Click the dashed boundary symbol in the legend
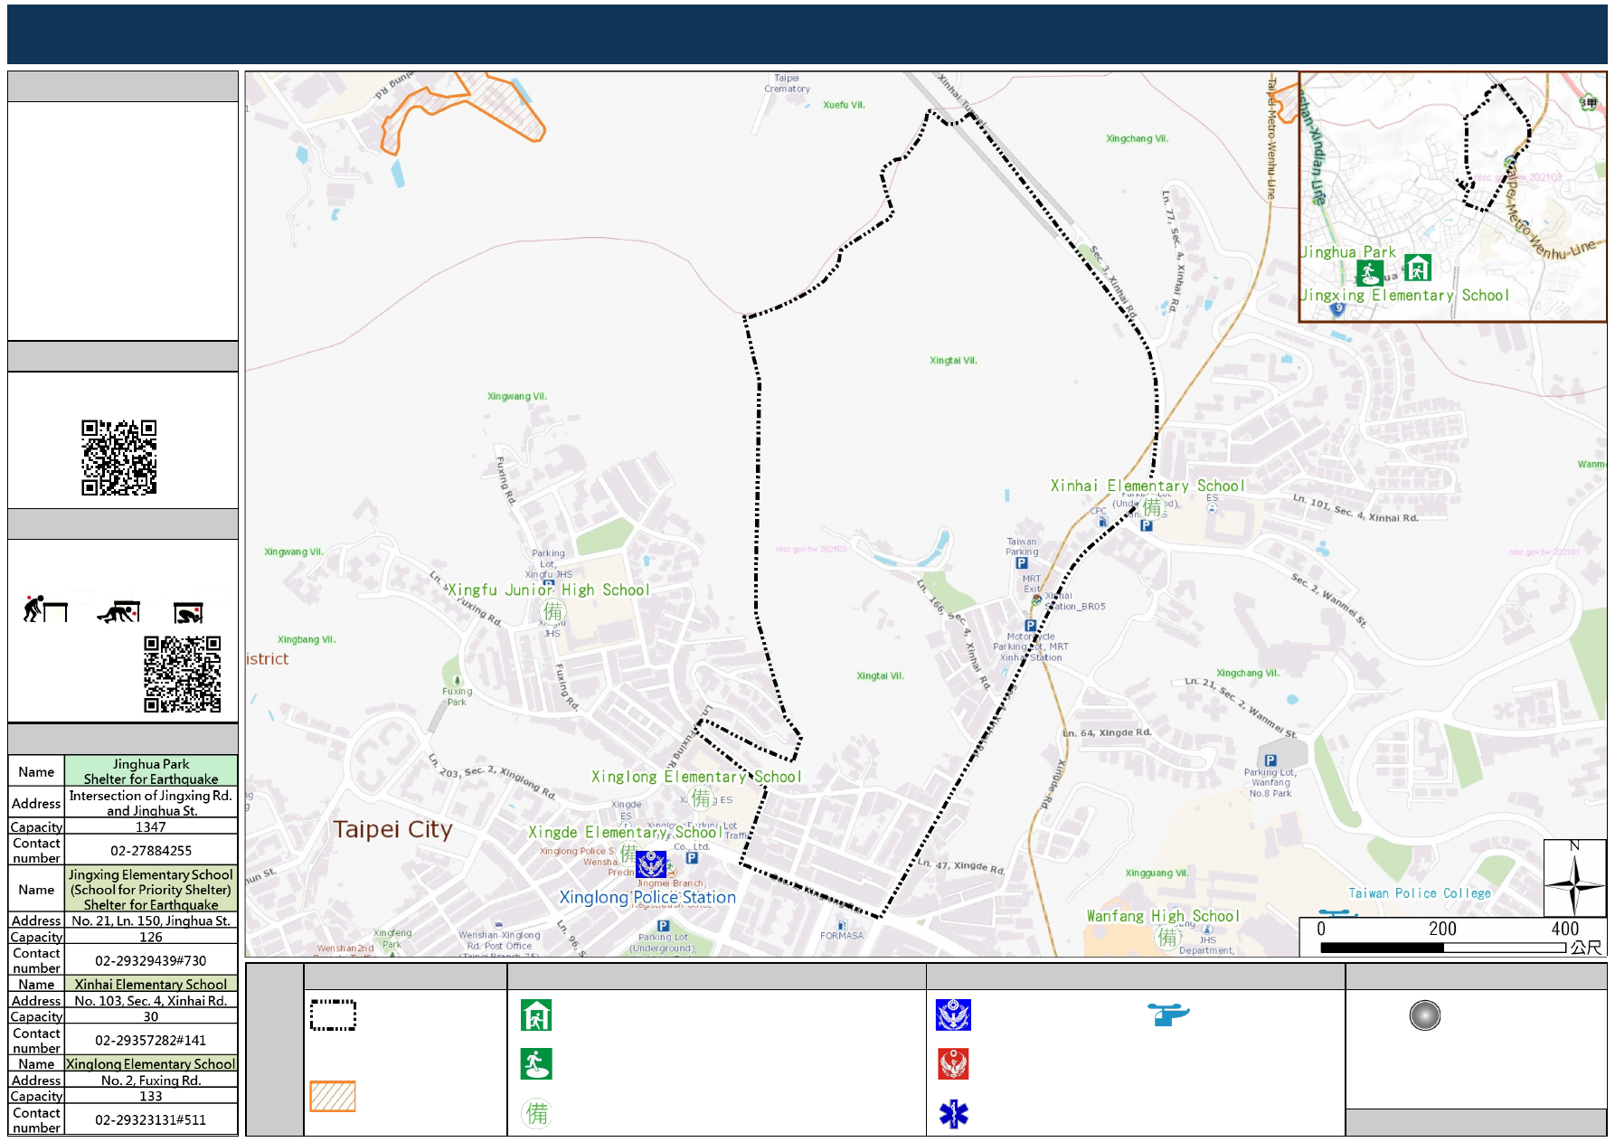 point(333,1015)
